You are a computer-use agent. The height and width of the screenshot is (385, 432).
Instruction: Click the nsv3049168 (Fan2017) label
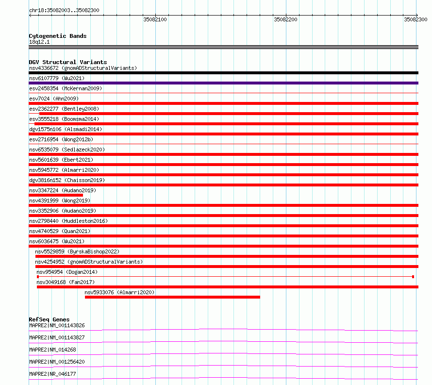point(66,282)
